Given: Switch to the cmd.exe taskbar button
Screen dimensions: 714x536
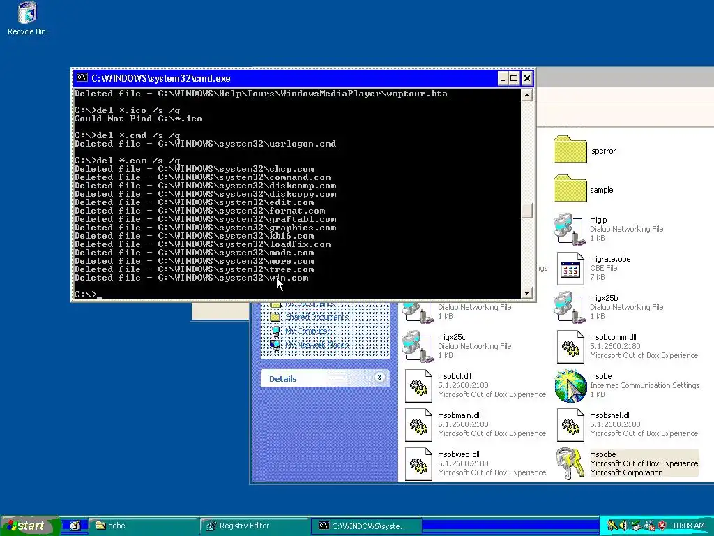Looking at the screenshot, I should (x=367, y=526).
